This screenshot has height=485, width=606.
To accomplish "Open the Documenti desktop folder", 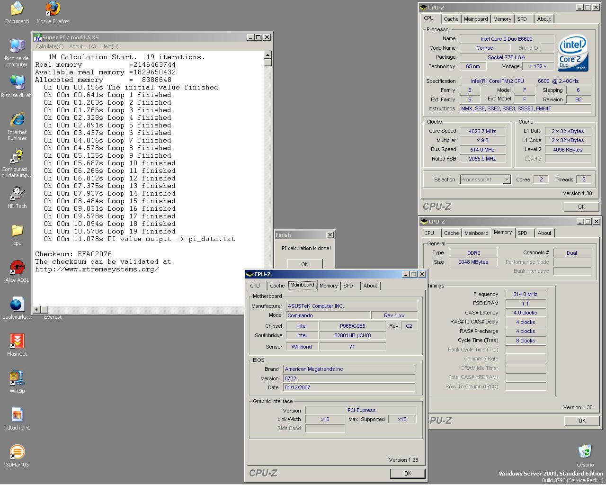I will tap(17, 12).
